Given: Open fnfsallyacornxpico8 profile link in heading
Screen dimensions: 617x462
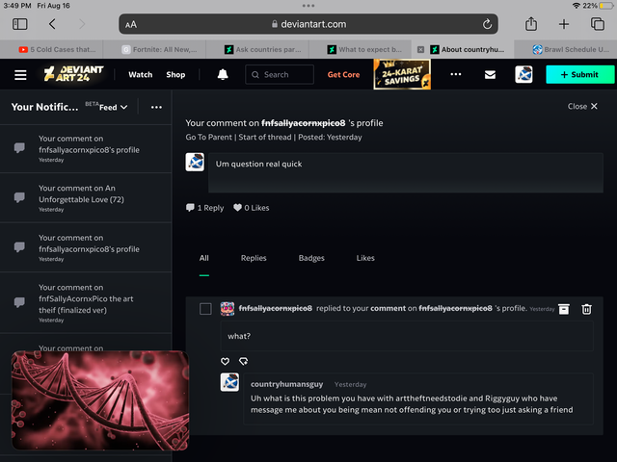Looking at the screenshot, I should click(303, 123).
